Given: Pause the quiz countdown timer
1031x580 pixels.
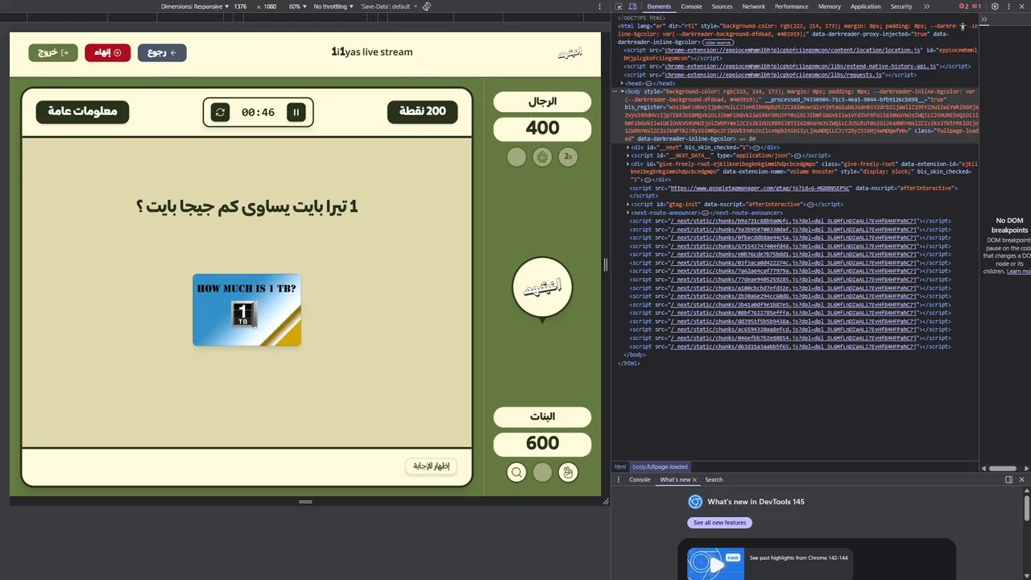Looking at the screenshot, I should (296, 112).
